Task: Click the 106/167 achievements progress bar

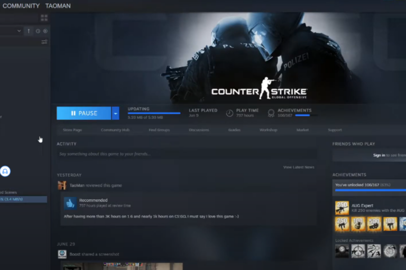Action: point(306,115)
